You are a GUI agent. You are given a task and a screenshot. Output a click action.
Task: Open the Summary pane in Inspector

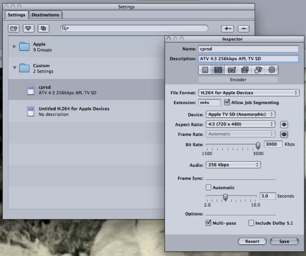click(204, 70)
